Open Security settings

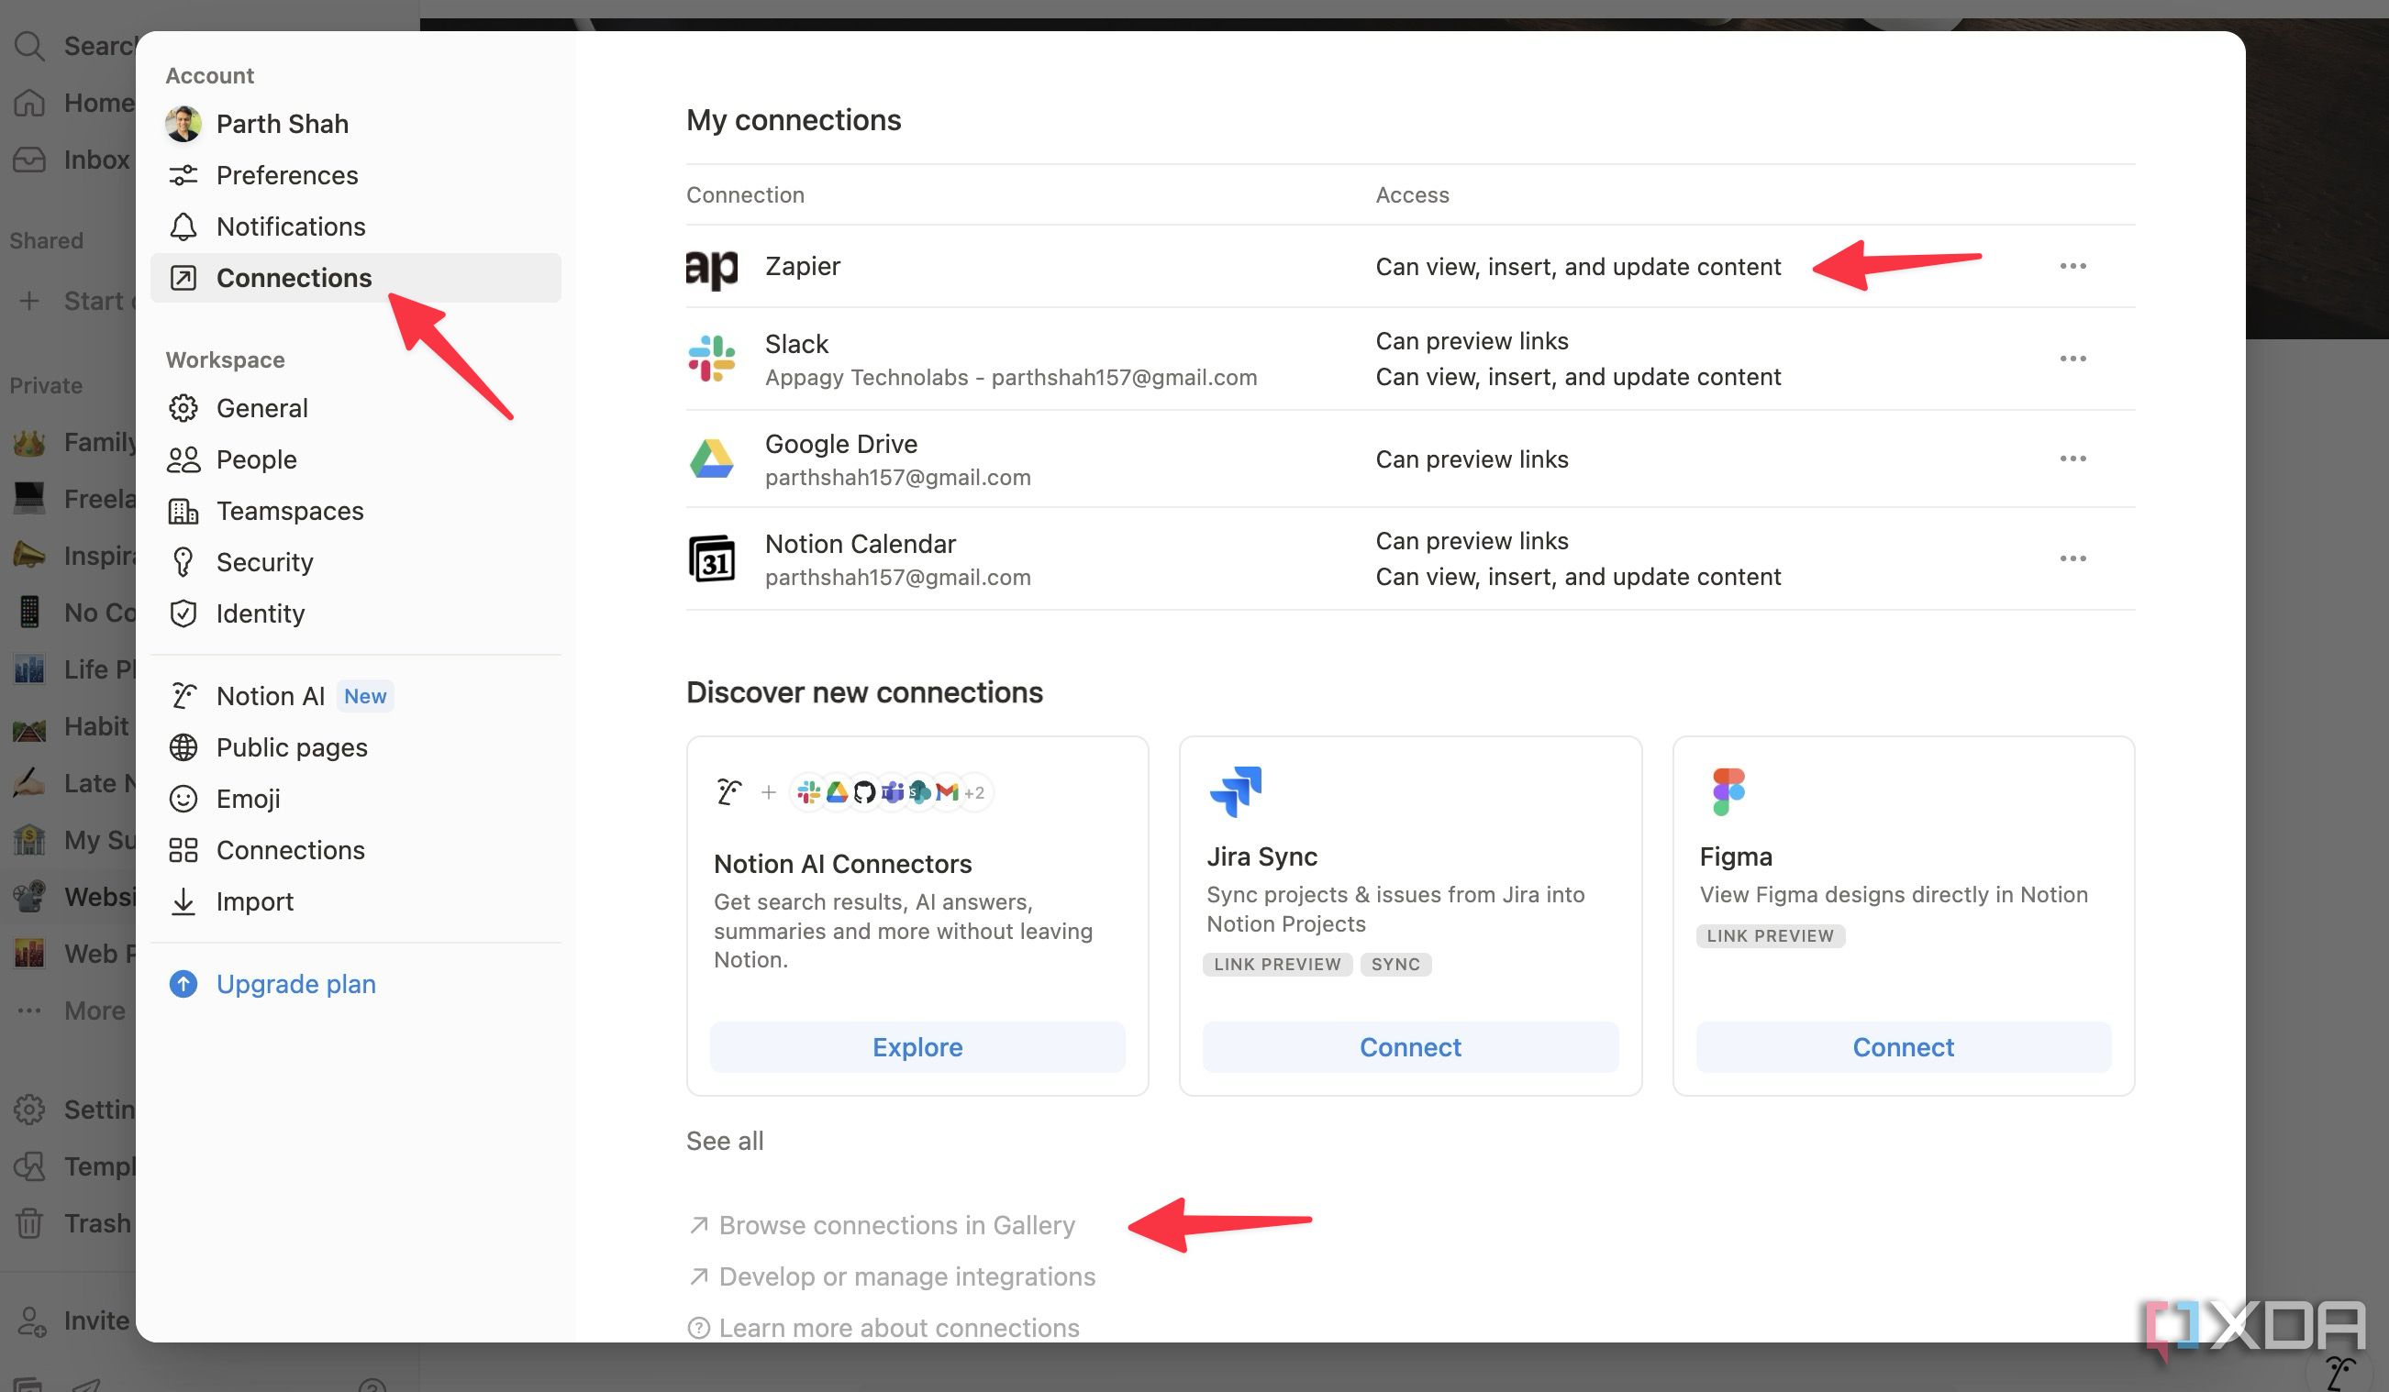tap(356, 562)
